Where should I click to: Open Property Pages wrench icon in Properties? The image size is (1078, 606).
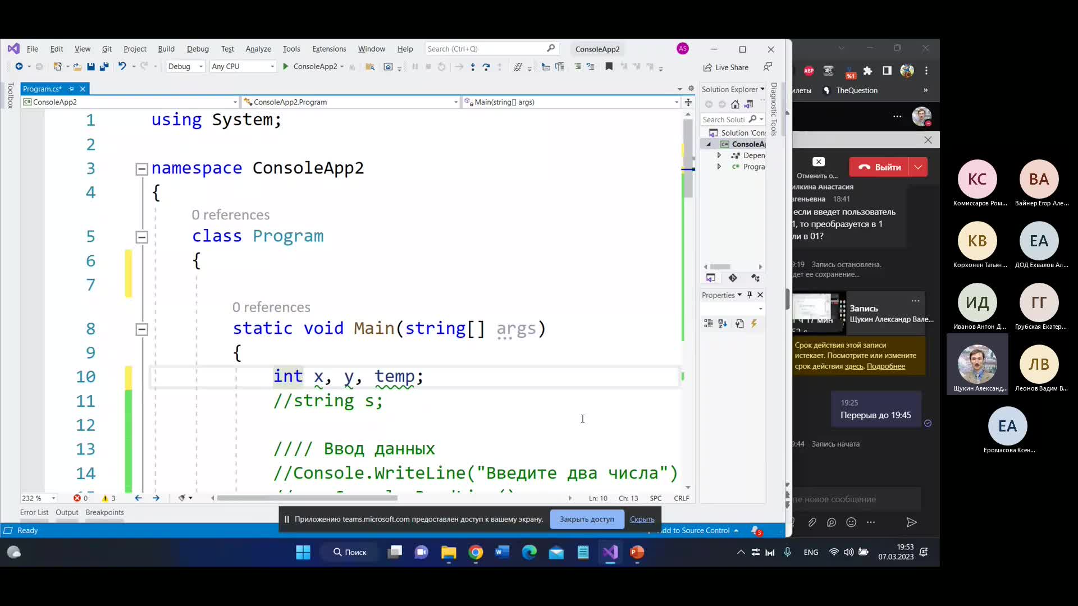pyautogui.click(x=739, y=323)
